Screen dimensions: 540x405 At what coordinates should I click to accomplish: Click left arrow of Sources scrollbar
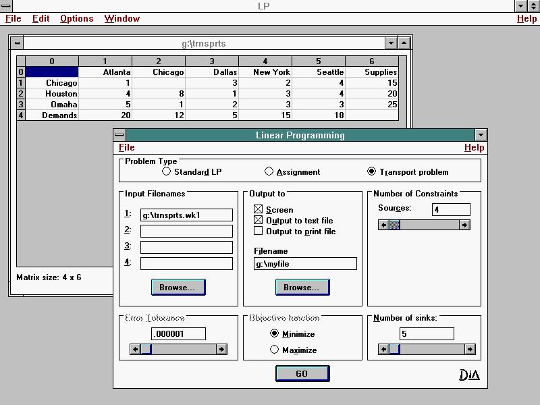(383, 225)
